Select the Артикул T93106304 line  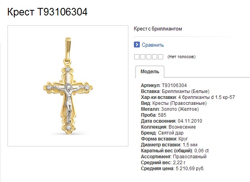coord(164,85)
